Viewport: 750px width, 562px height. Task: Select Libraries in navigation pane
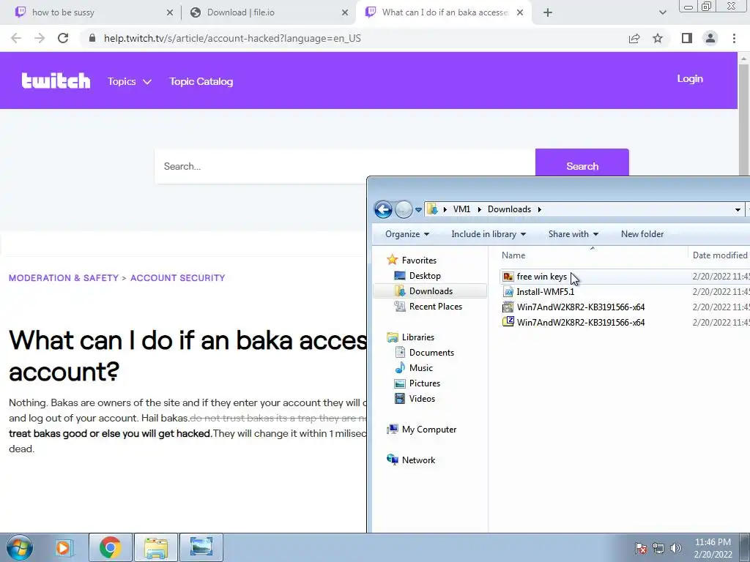pyautogui.click(x=417, y=337)
